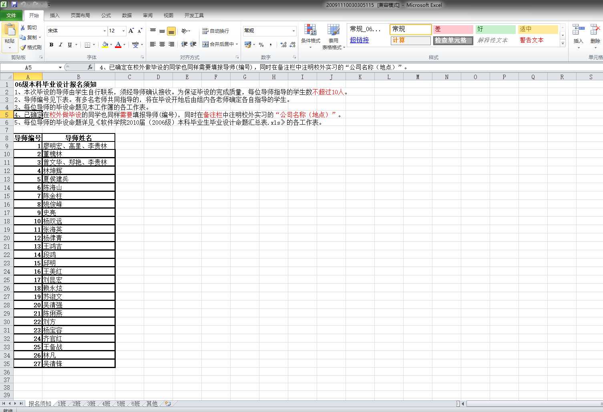Switch to the 开发工具 ribbon tab
Viewport: 603px width, 412px height.
click(x=194, y=15)
